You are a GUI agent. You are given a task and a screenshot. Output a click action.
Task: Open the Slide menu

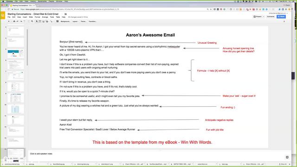[x=31, y=17]
